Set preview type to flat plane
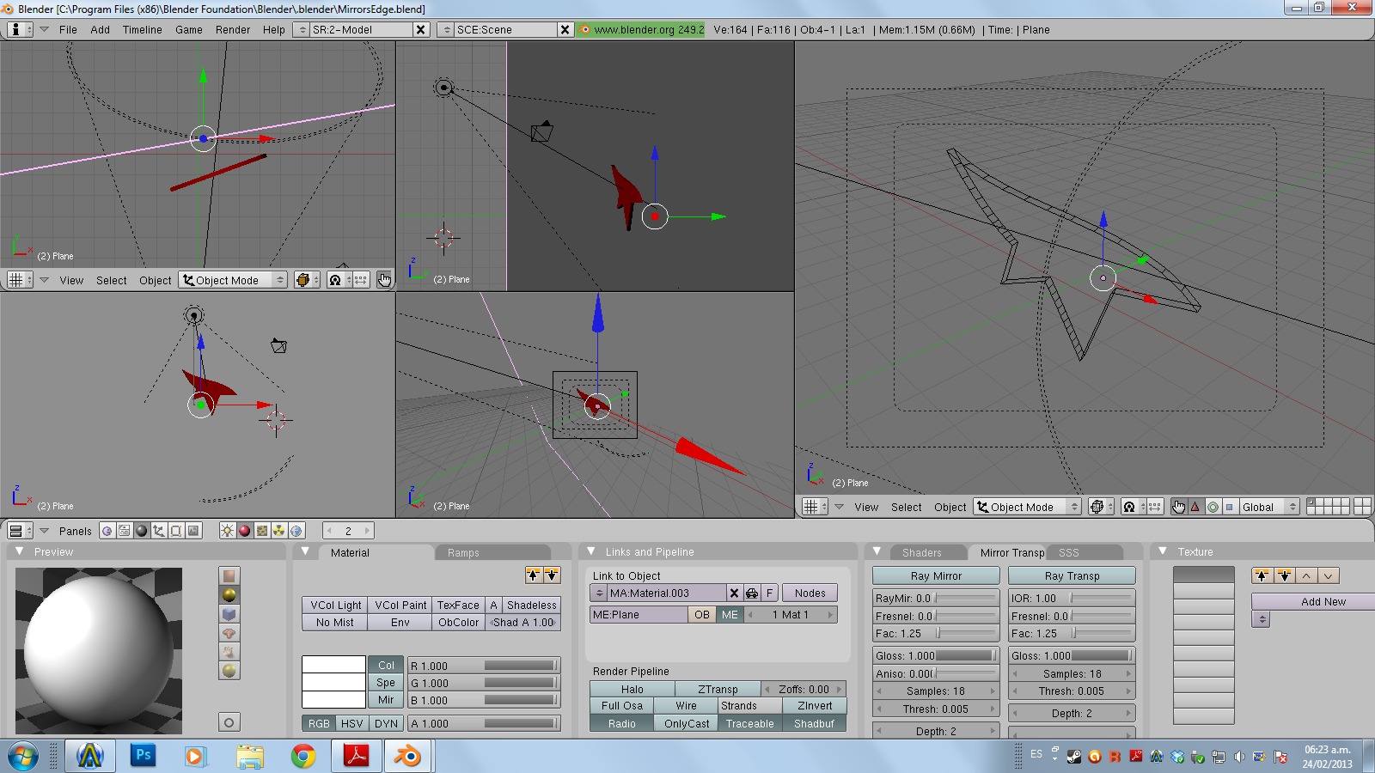1375x773 pixels. coord(229,576)
